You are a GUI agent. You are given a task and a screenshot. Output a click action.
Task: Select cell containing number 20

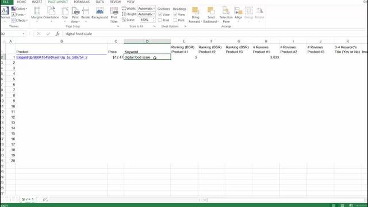pyautogui.click(x=10, y=161)
